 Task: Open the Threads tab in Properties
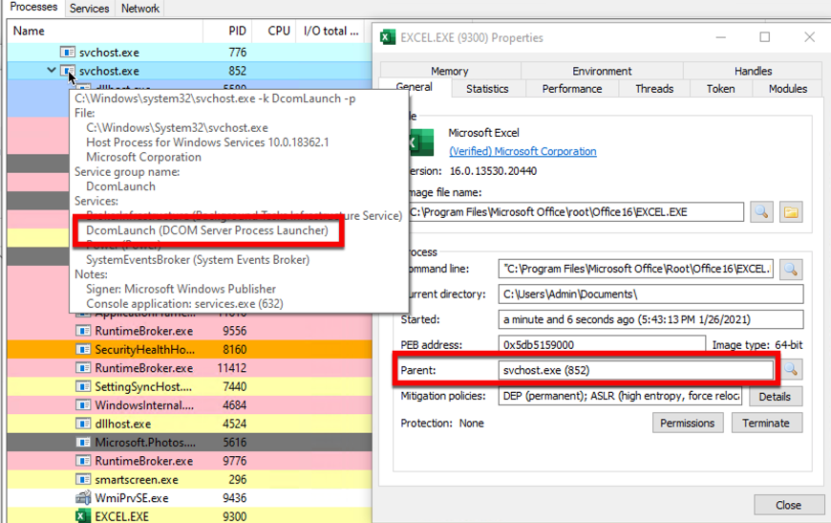[654, 89]
